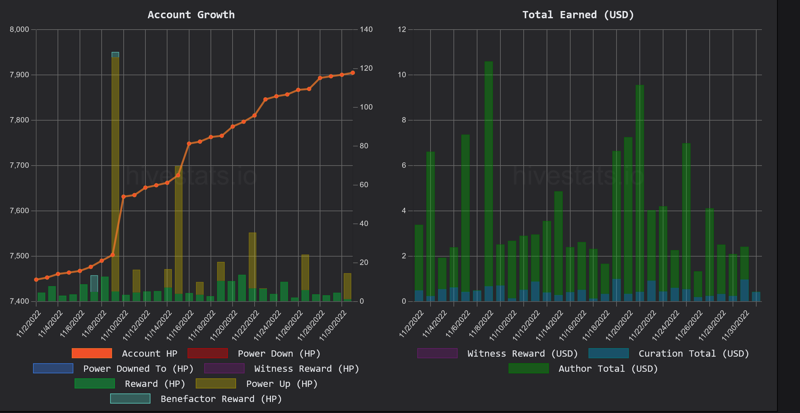The width and height of the screenshot is (800, 413).
Task: Click the Power Downed To (HP) label
Action: click(x=138, y=369)
